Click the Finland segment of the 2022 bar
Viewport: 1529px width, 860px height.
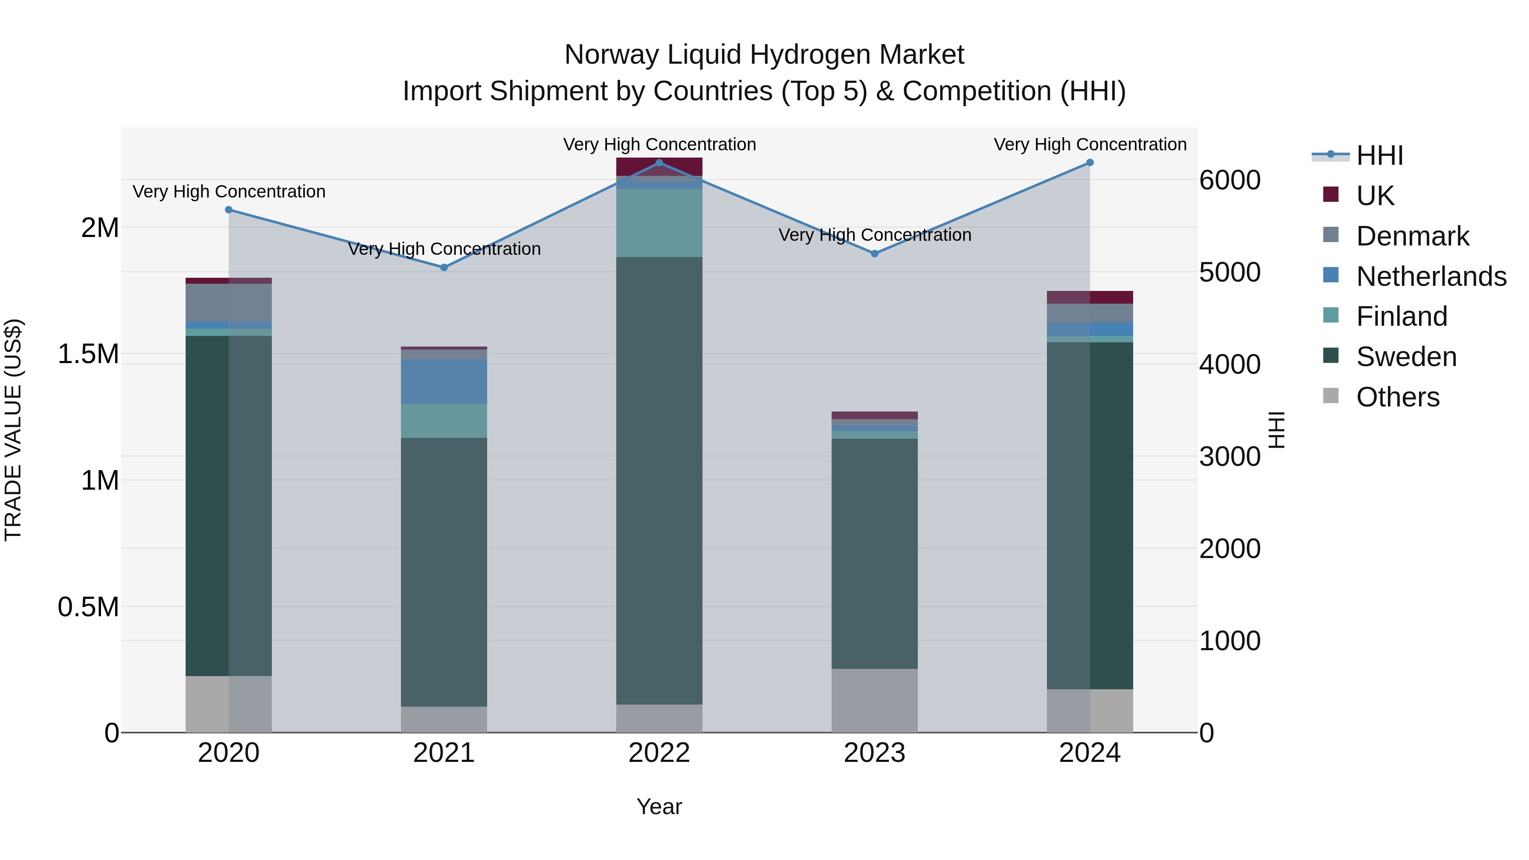[x=659, y=223]
